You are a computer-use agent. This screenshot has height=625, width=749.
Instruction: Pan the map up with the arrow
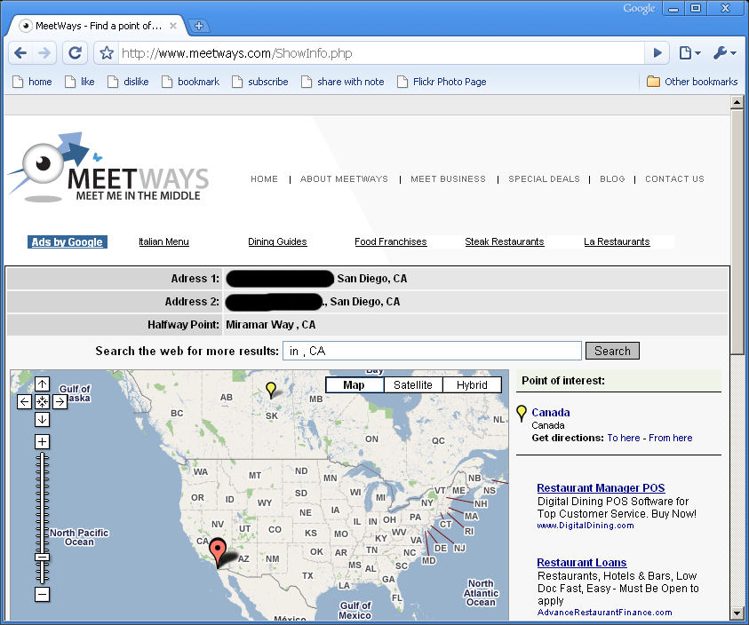coord(42,384)
